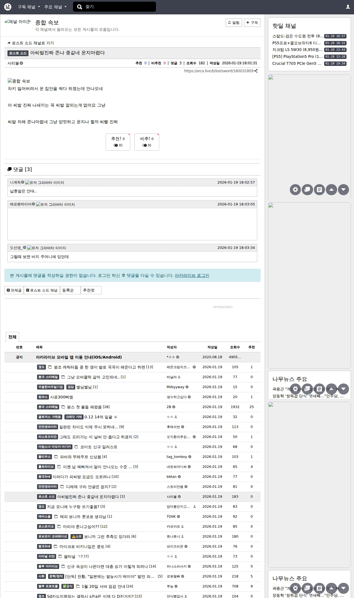Image resolution: width=354 pixels, height=598 pixels.
Task: Select the 등록순 sort option
Action: (x=70, y=290)
